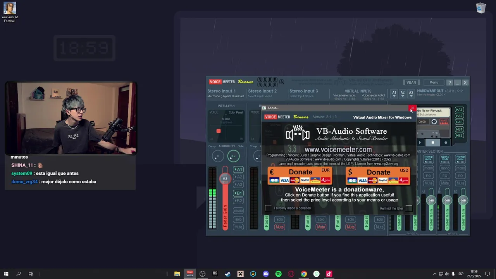This screenshot has height=279, width=496.
Task: Change Normal mode on master A3 bus
Action: 428,158
